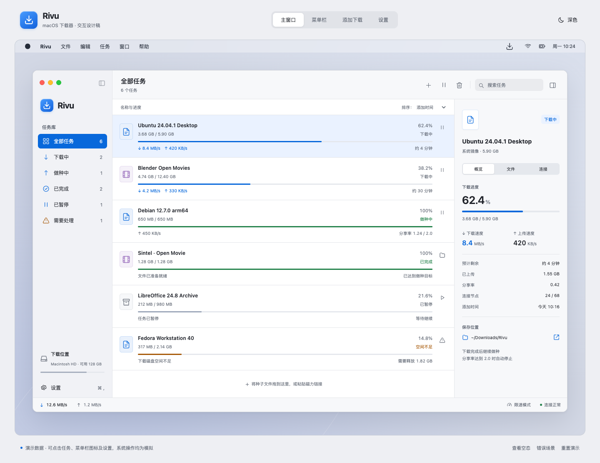The width and height of the screenshot is (600, 463).
Task: Open the 任务 menu in the menu bar
Action: coord(105,47)
